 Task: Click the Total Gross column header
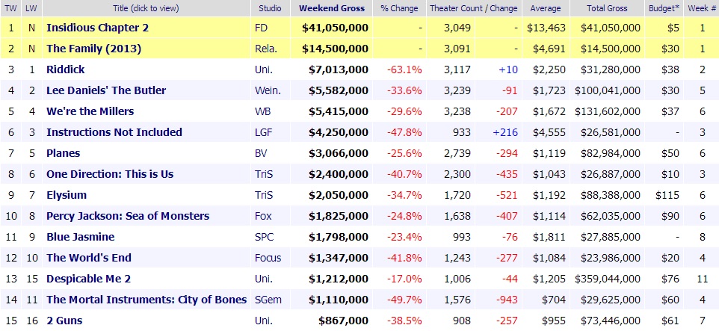tap(605, 8)
